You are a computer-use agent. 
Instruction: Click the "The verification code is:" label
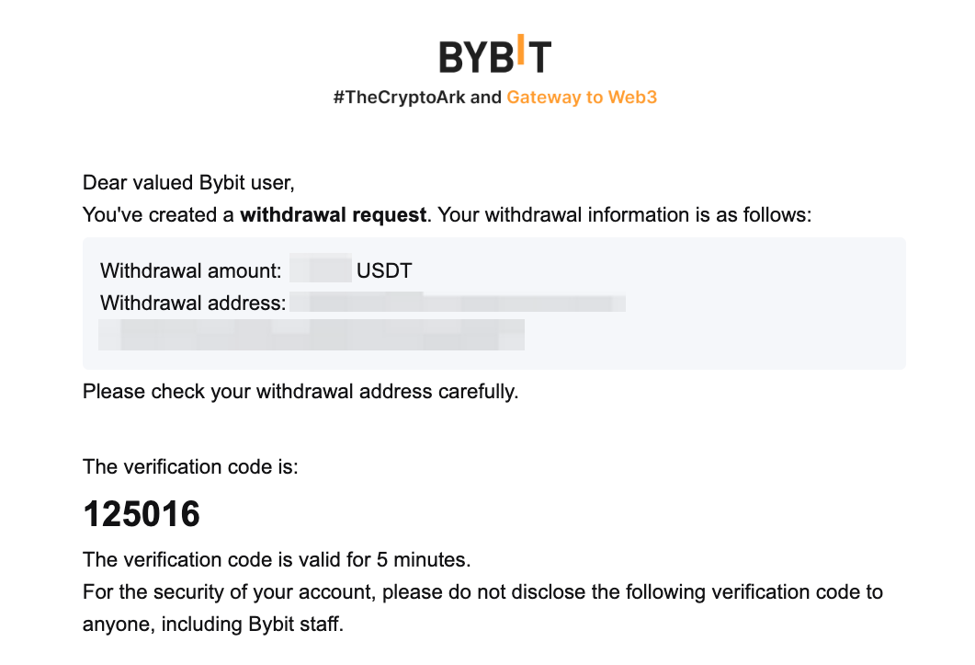[190, 466]
